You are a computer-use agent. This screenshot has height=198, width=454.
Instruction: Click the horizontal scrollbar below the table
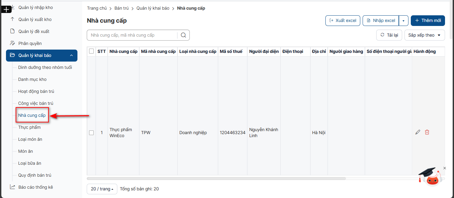point(216,178)
